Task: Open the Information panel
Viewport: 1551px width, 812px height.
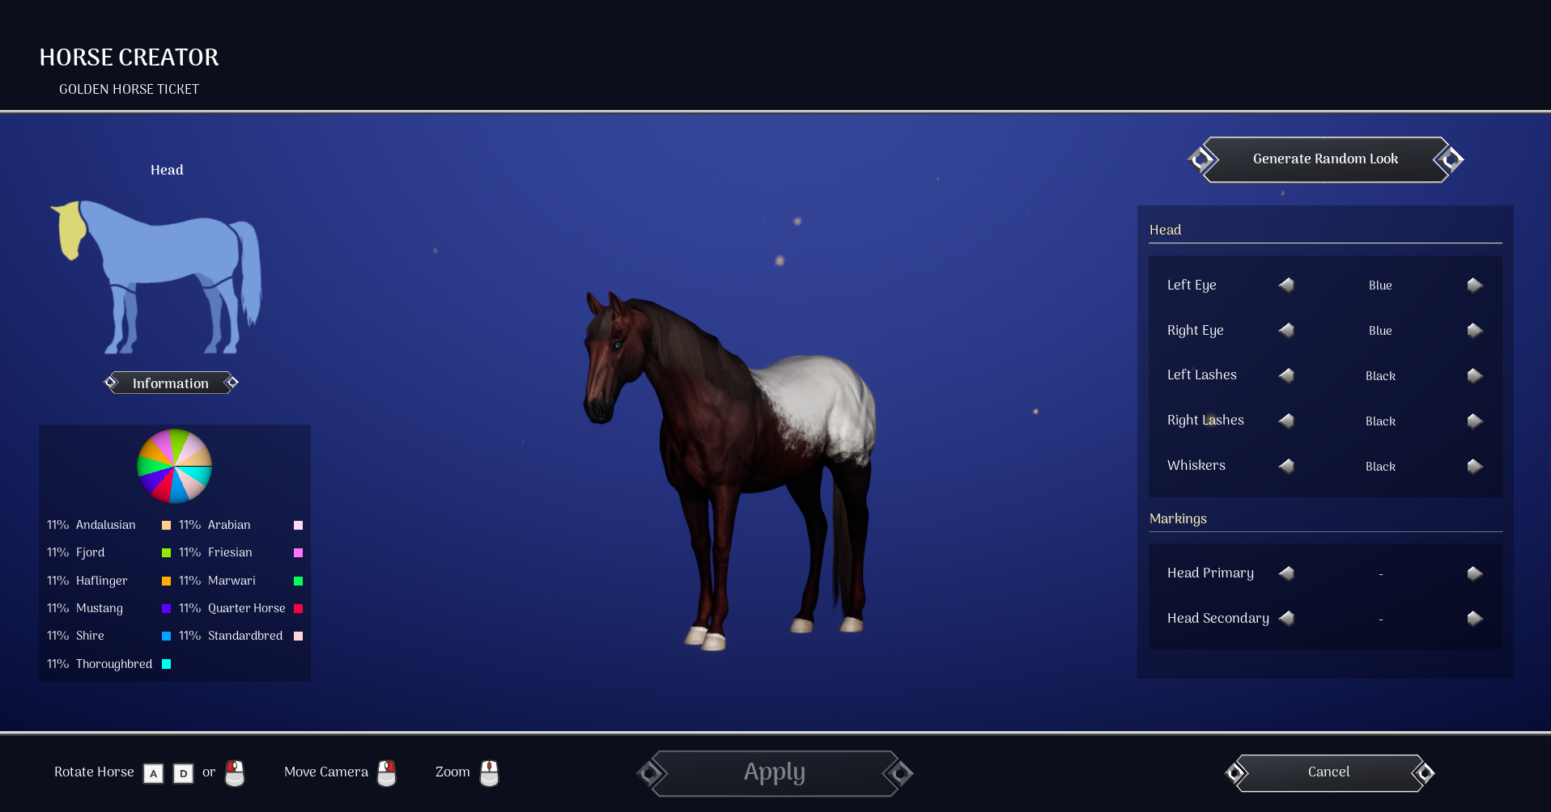Action: coord(170,383)
